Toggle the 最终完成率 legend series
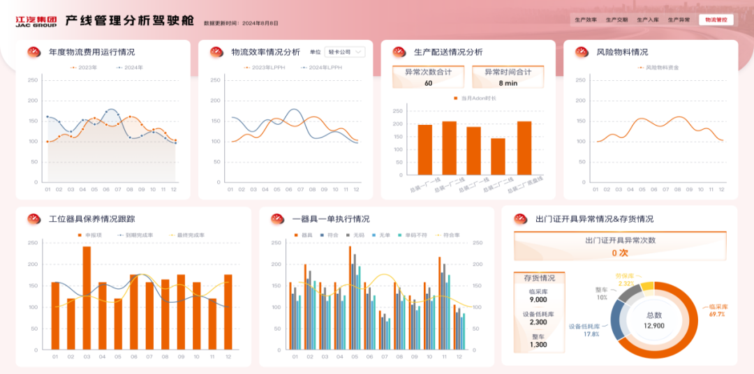754x374 pixels. pyautogui.click(x=187, y=235)
